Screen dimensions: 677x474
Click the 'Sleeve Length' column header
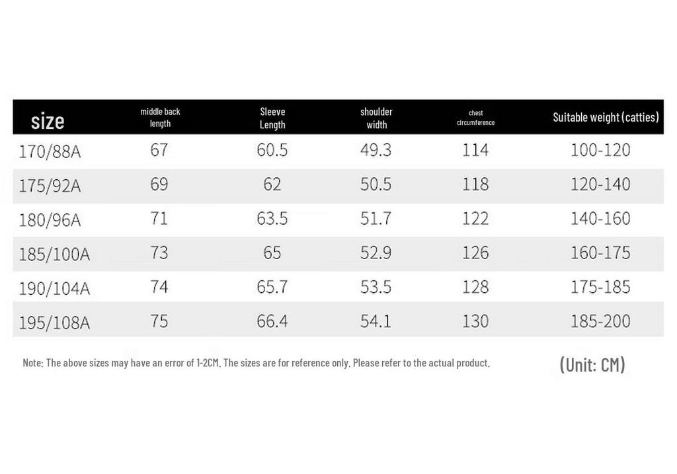(272, 118)
